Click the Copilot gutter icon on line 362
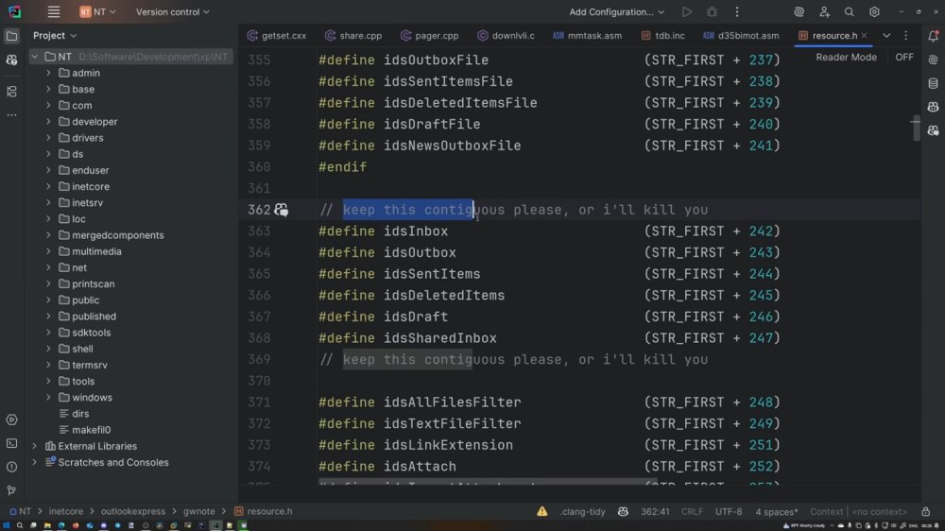Viewport: 945px width, 531px height. (x=281, y=210)
